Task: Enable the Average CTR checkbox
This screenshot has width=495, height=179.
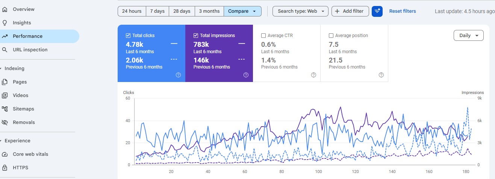Action: pos(263,36)
